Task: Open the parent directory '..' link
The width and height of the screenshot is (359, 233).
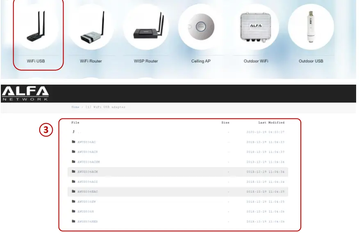Action: [79, 132]
